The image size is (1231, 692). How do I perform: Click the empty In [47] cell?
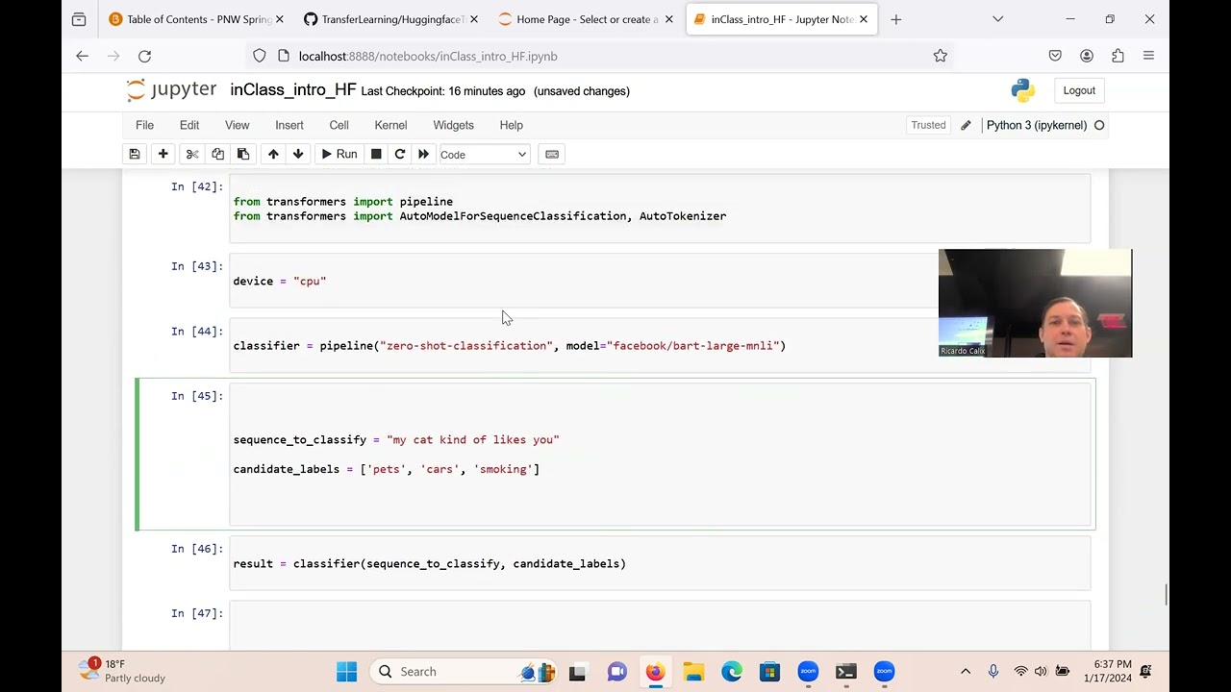point(660,625)
